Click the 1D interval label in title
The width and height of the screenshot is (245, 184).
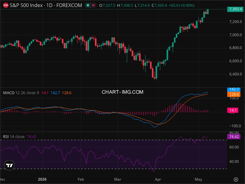(49, 5)
